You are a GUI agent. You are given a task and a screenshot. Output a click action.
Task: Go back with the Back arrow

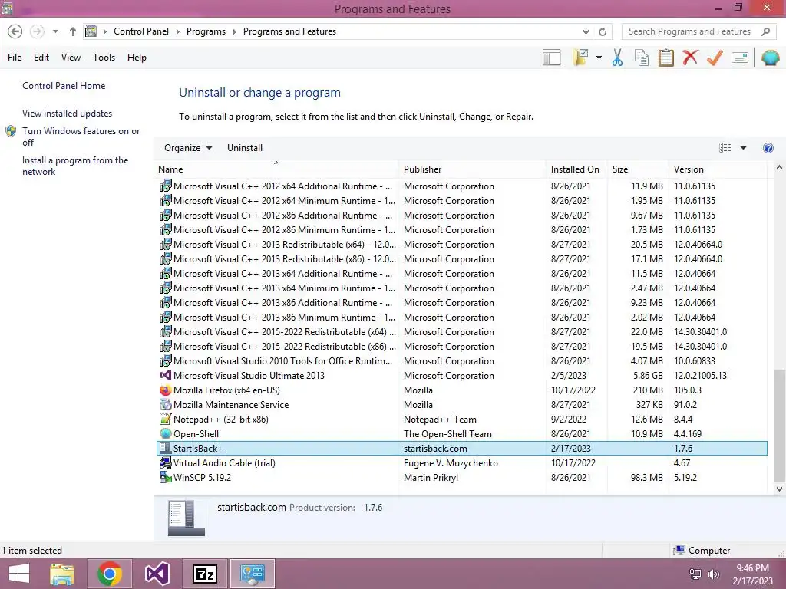click(x=15, y=31)
